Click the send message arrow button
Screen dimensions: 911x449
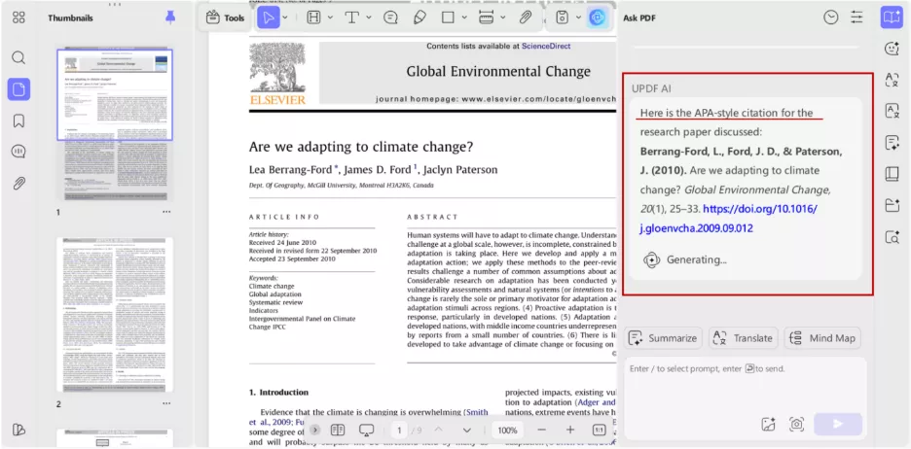[838, 424]
